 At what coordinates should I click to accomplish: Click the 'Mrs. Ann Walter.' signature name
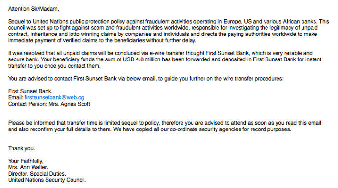tap(28, 167)
